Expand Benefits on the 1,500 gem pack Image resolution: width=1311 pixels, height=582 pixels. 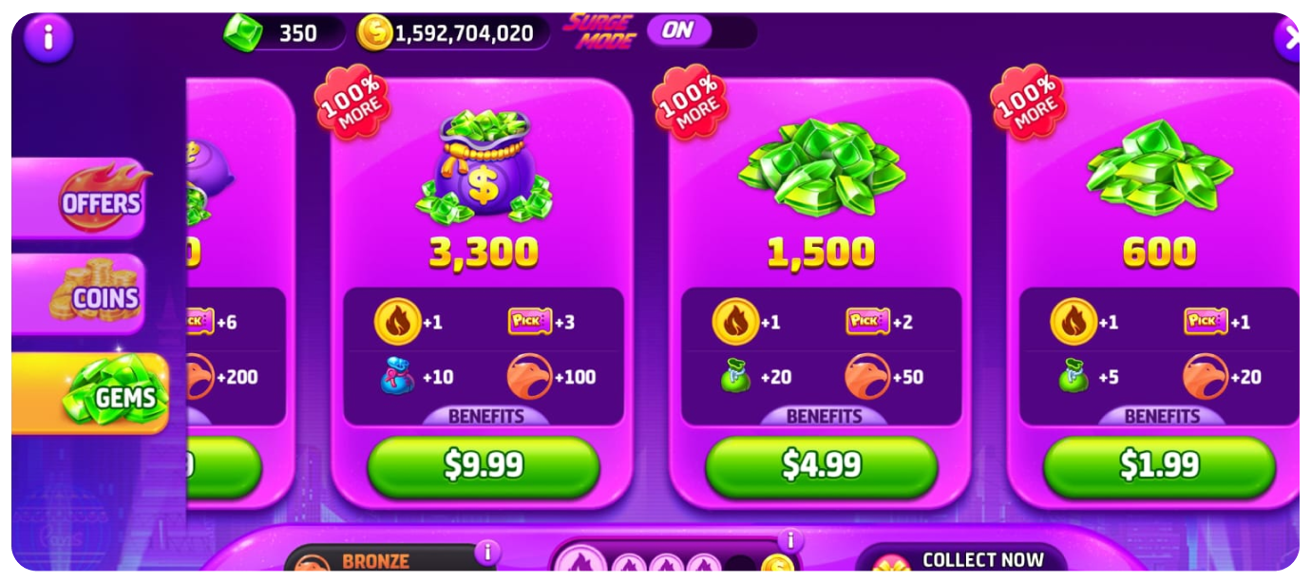tap(821, 416)
